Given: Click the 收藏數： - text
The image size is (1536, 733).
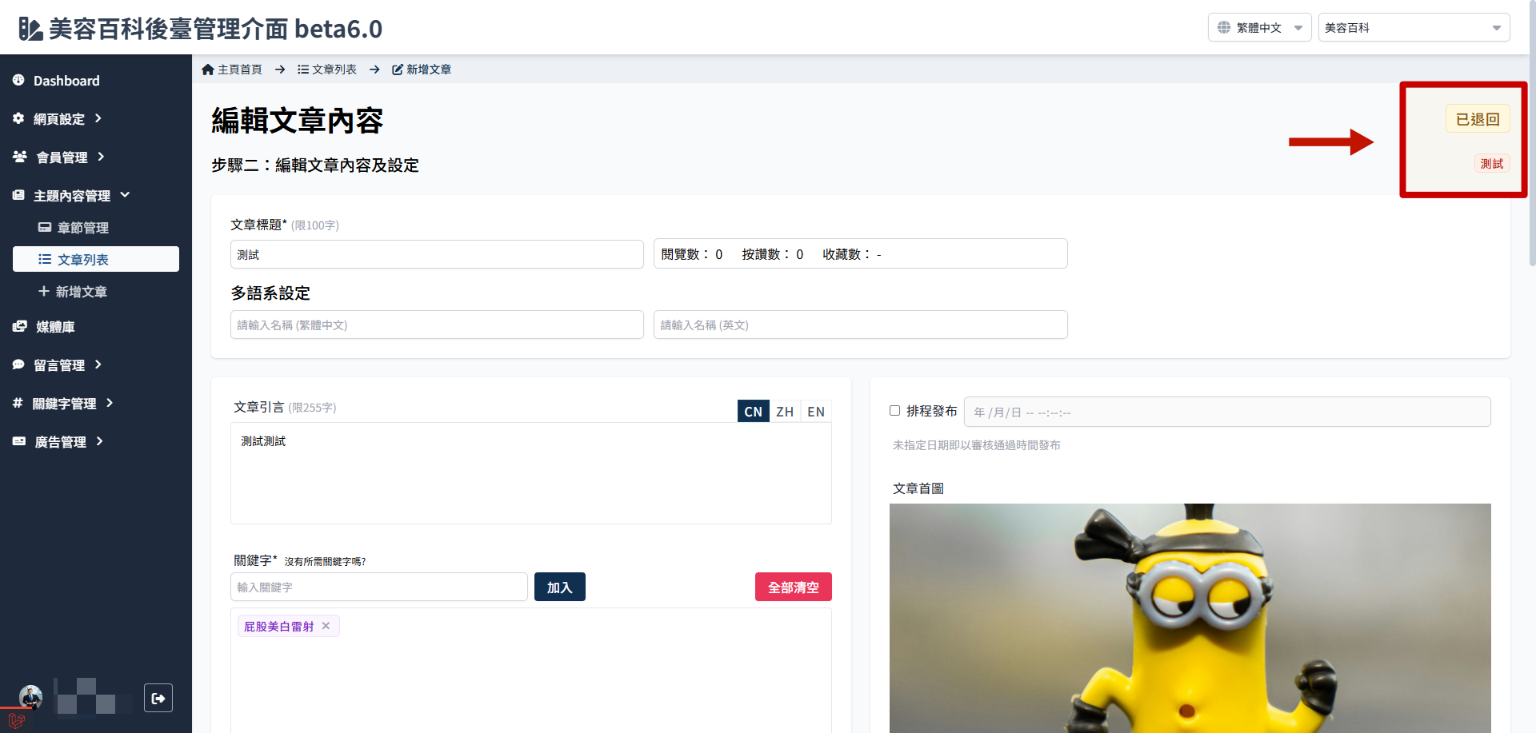Looking at the screenshot, I should pos(852,254).
